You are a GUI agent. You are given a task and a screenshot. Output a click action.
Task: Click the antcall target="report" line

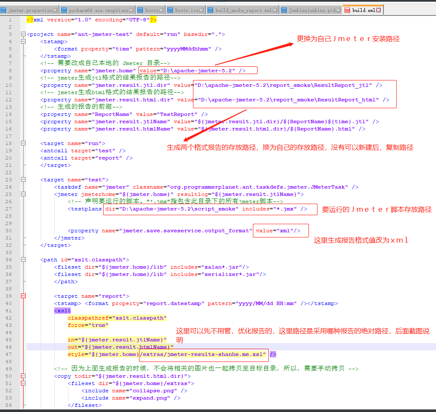(x=86, y=157)
